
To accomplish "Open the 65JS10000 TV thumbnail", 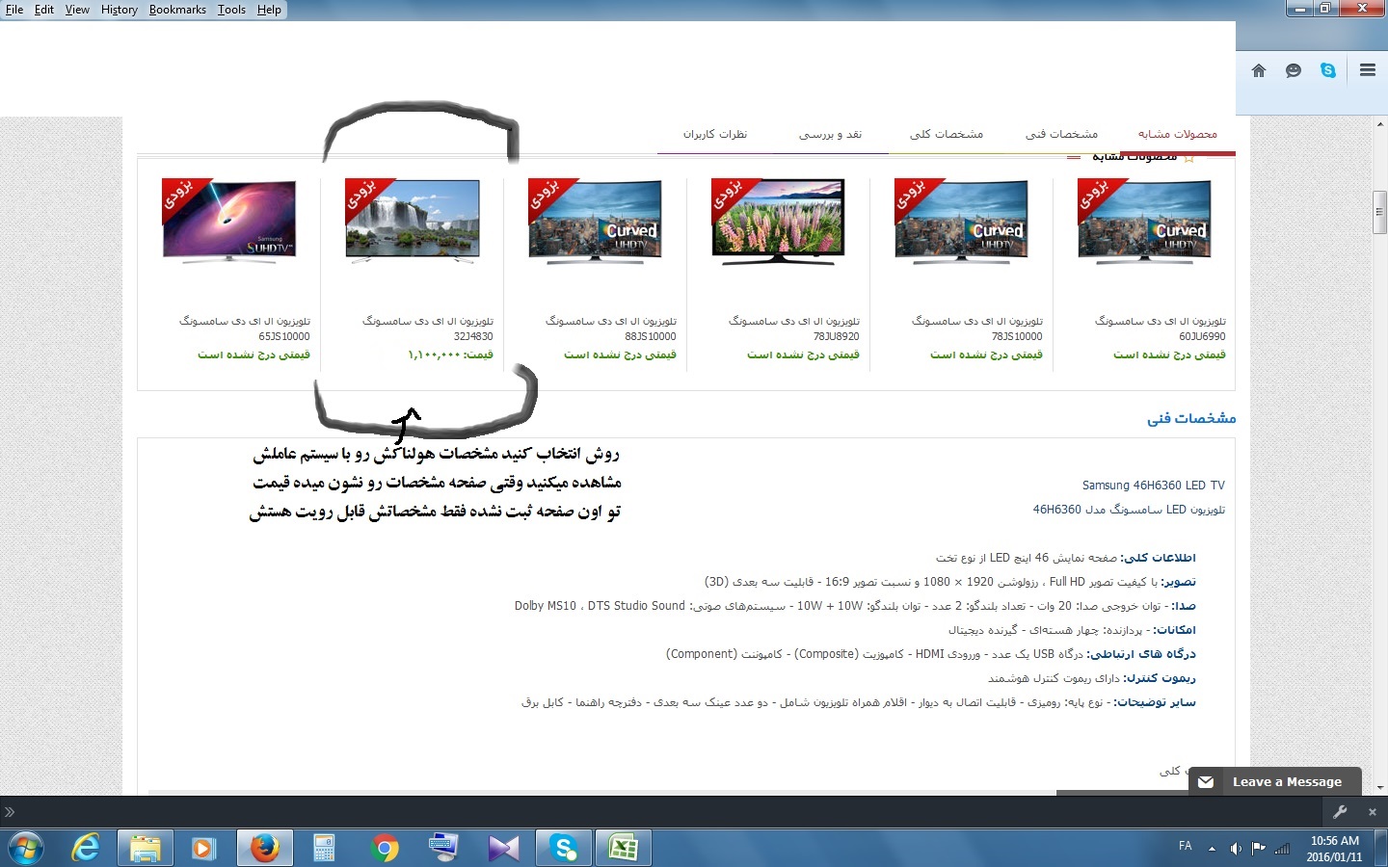I will 229,221.
